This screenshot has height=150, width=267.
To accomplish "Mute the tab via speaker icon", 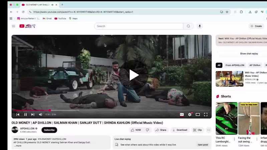I will (52, 5).
